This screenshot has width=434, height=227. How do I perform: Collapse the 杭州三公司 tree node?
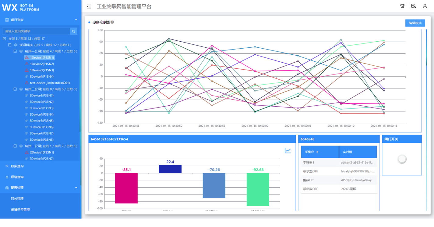click(x=15, y=89)
